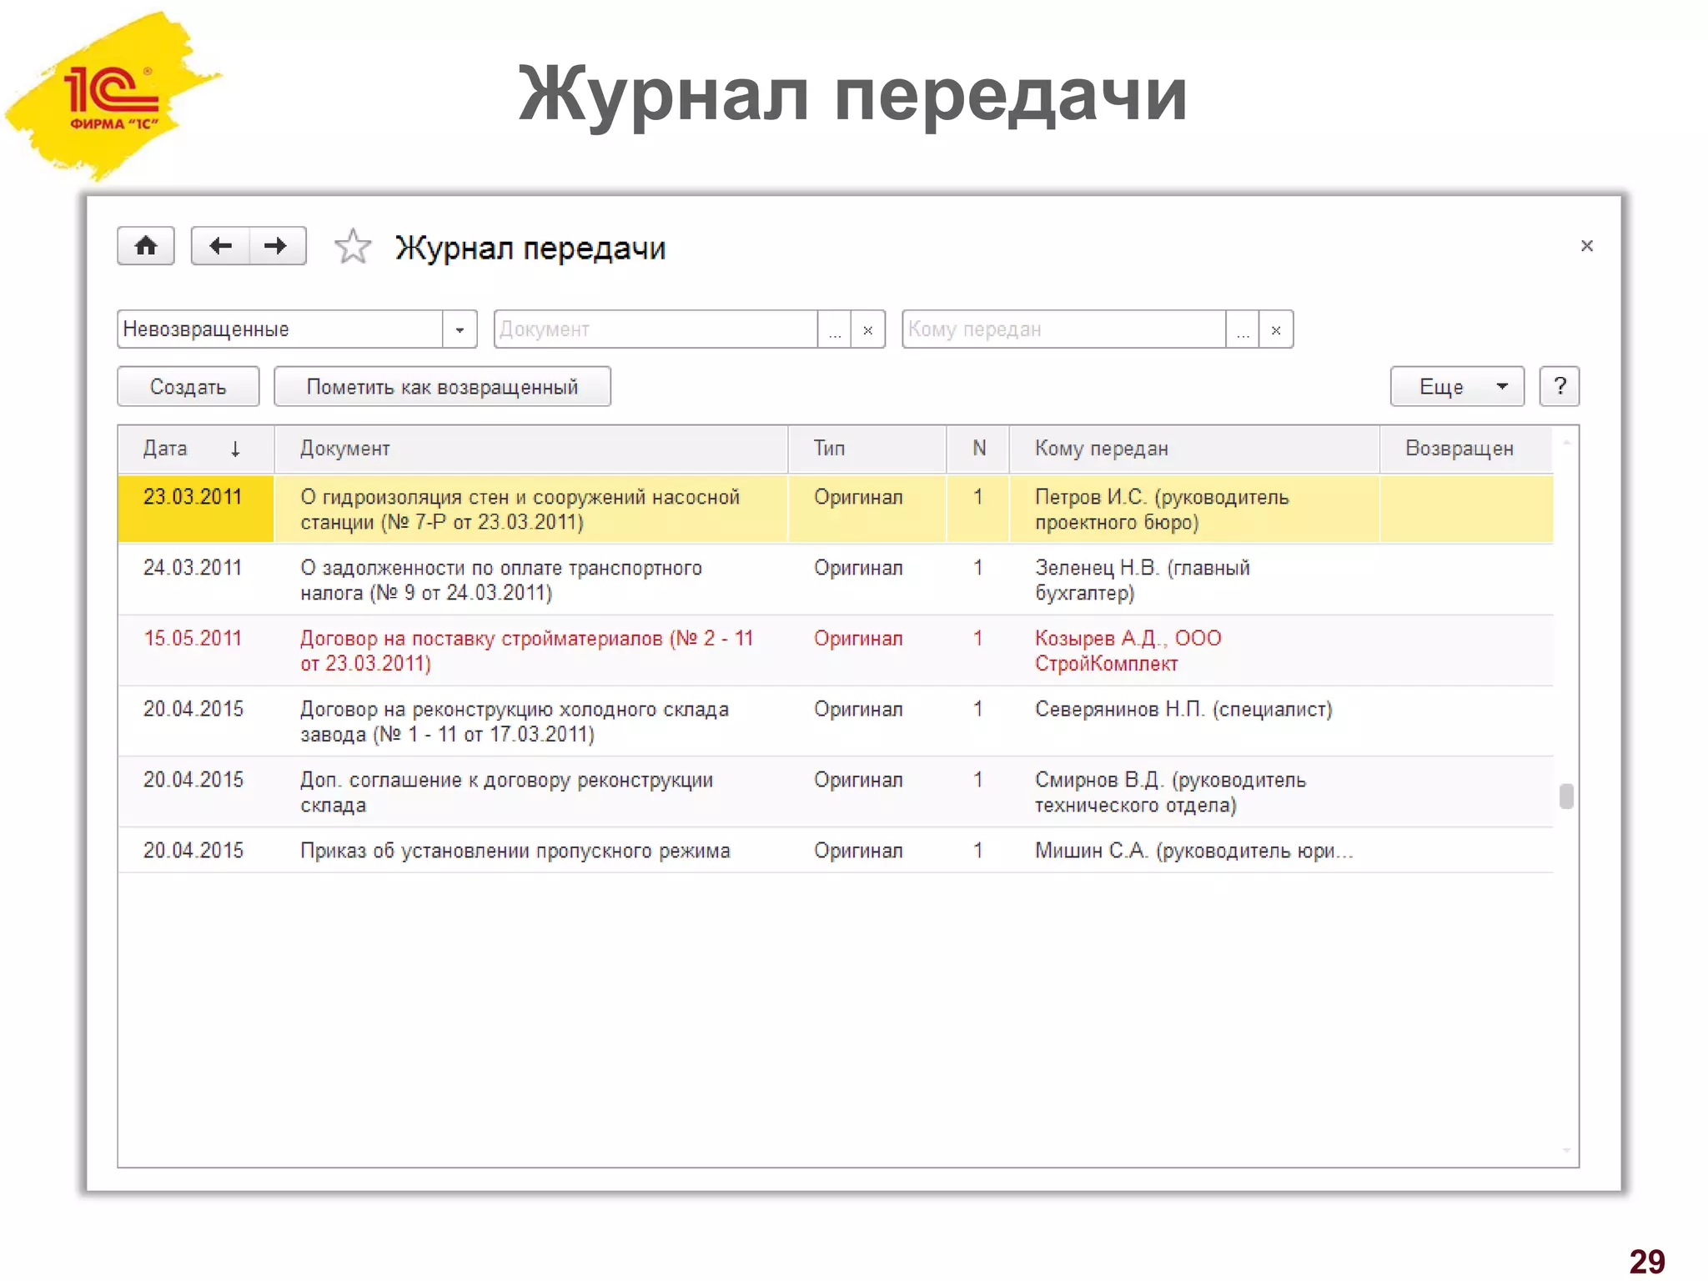Navigate forward with the right arrow
Screen dimensions: 1708x1281
[277, 245]
